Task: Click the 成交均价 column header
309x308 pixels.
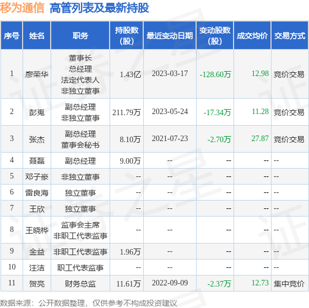Action: 252,35
